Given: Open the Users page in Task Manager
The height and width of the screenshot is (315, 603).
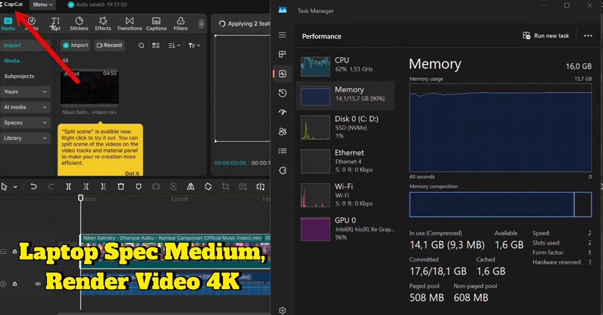Looking at the screenshot, I should click(282, 132).
